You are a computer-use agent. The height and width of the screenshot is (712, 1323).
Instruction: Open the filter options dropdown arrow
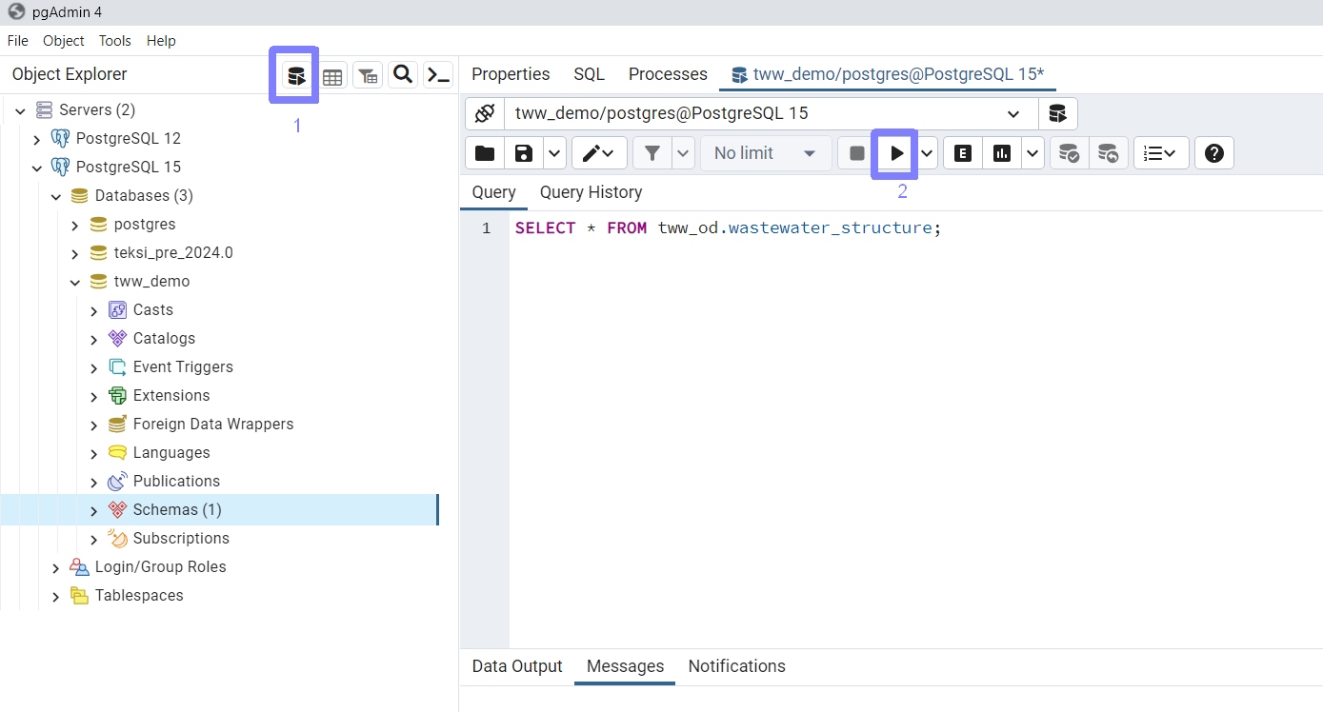683,153
